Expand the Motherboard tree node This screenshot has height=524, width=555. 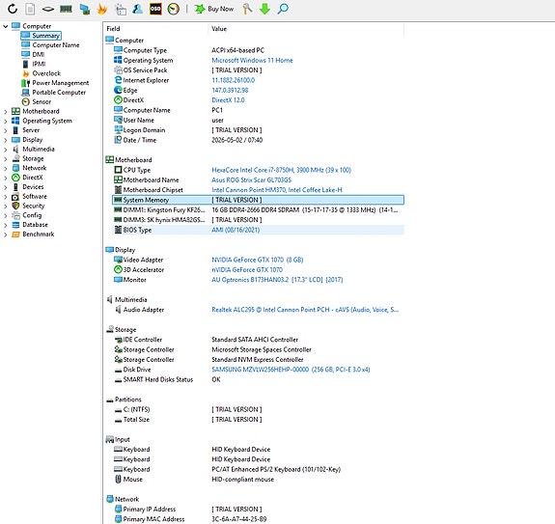(6, 111)
